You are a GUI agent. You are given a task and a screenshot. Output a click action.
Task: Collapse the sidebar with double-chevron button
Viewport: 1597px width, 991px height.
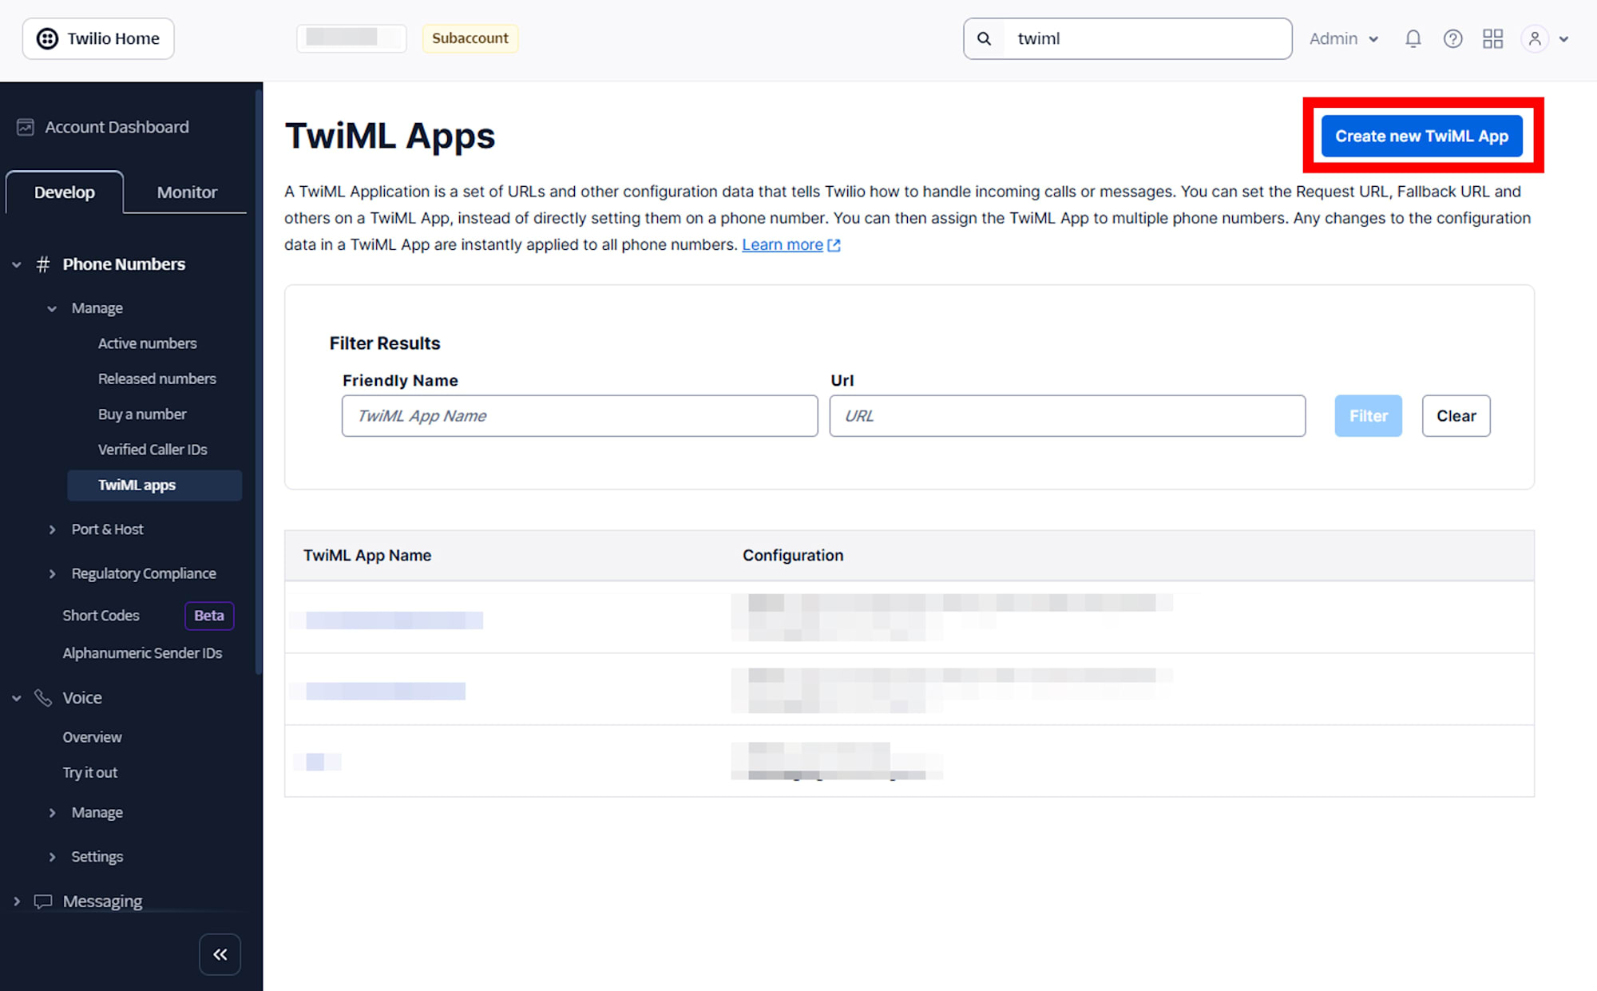click(220, 954)
